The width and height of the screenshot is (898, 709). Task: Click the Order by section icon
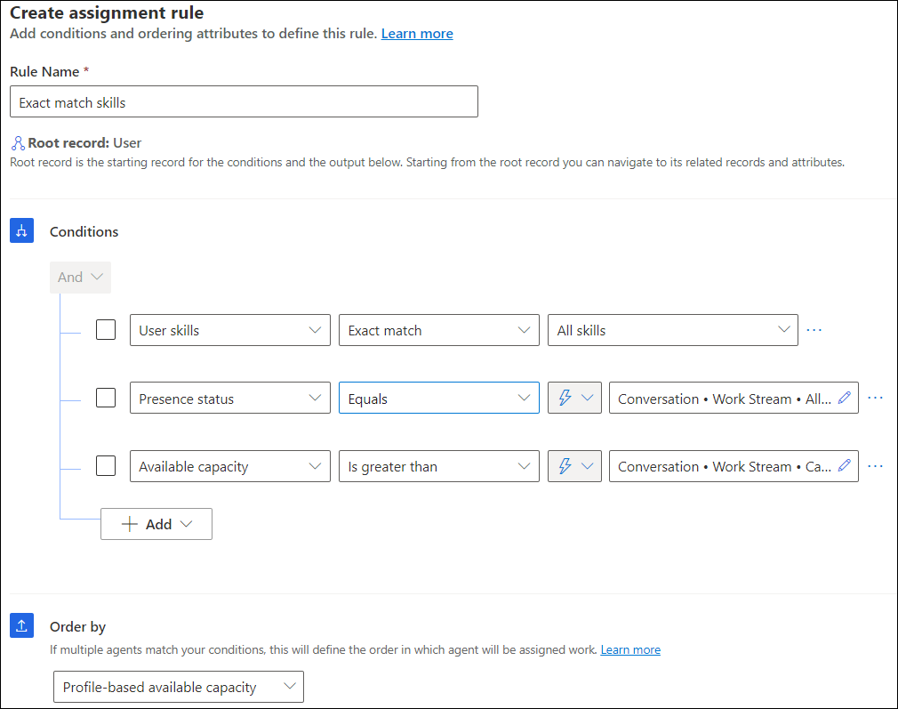[21, 625]
